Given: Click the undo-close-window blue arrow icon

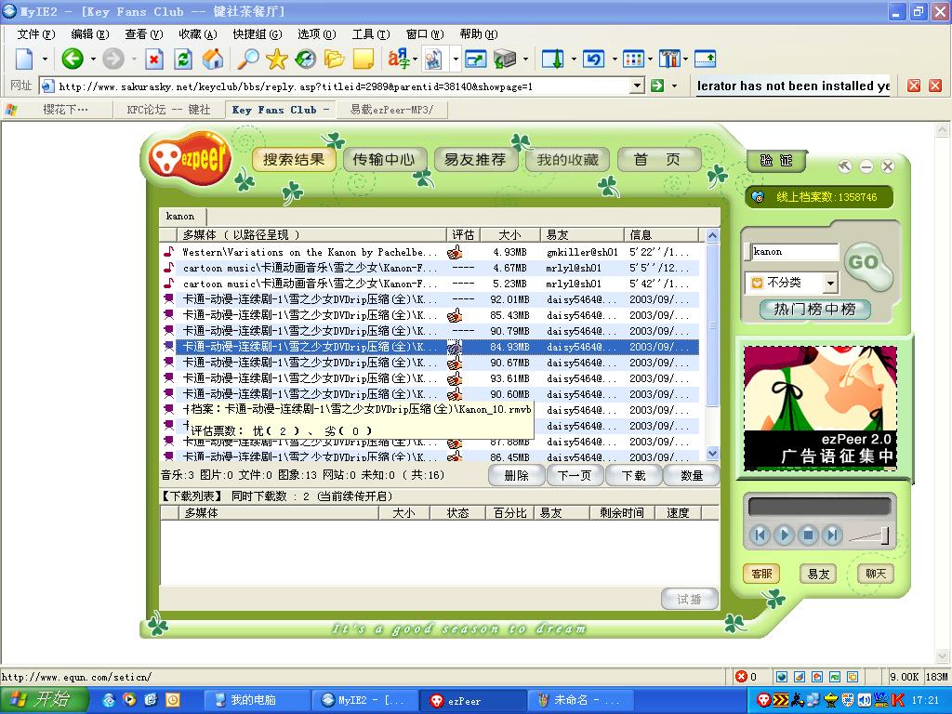Looking at the screenshot, I should [592, 59].
